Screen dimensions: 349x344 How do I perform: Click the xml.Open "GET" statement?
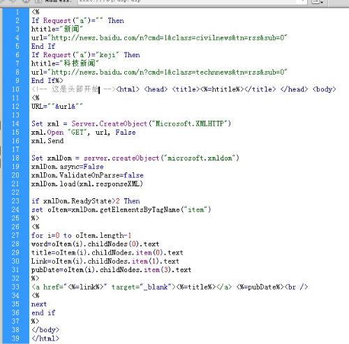point(83,133)
